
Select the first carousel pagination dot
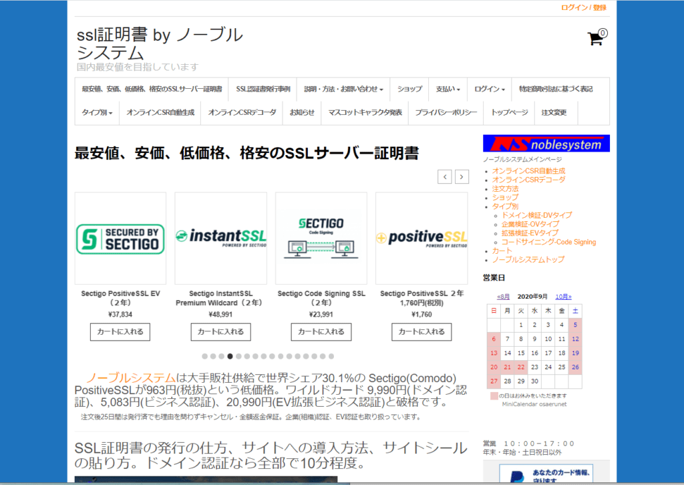pyautogui.click(x=204, y=356)
